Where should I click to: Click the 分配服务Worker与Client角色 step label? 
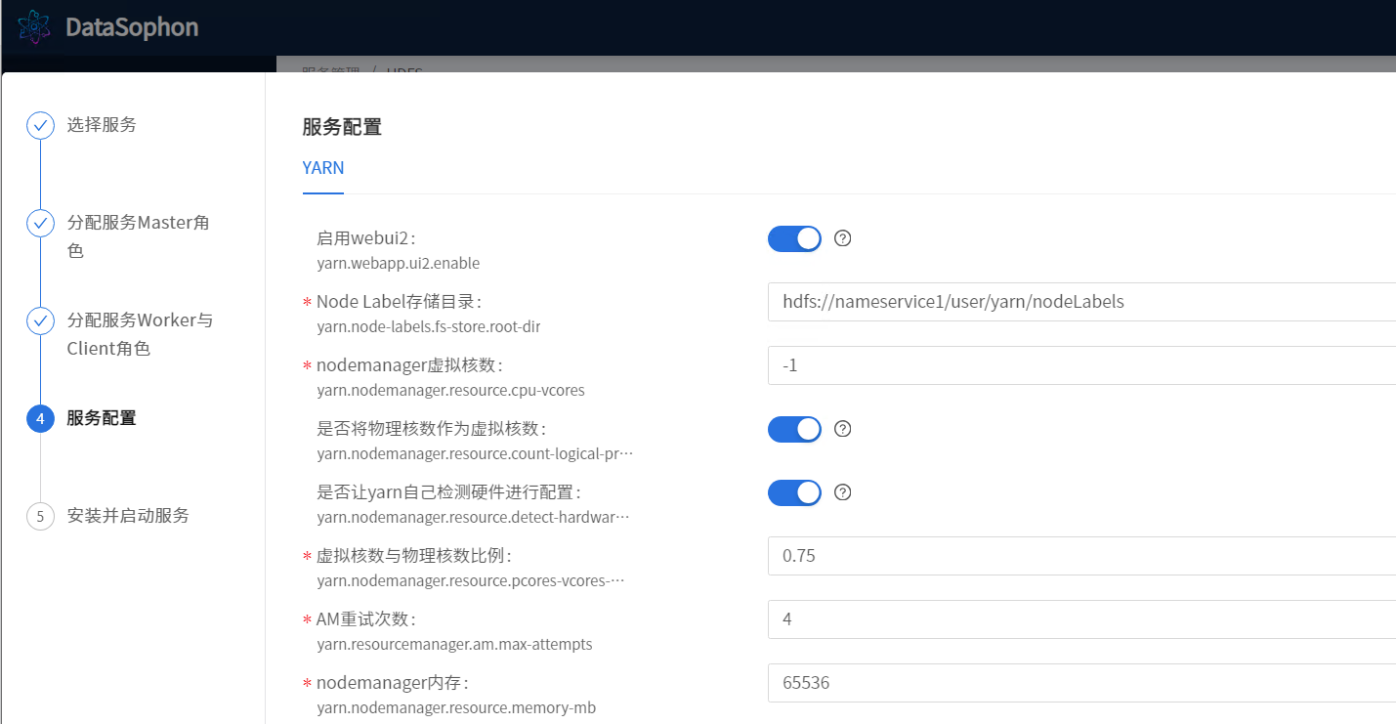140,334
